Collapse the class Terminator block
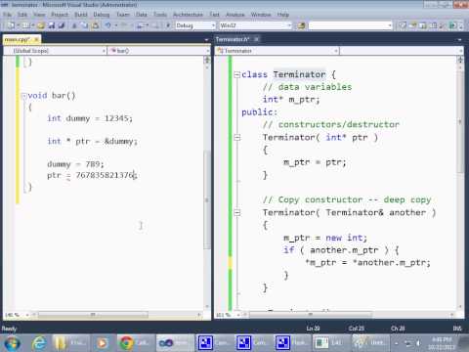469x352 pixels. tap(237, 74)
